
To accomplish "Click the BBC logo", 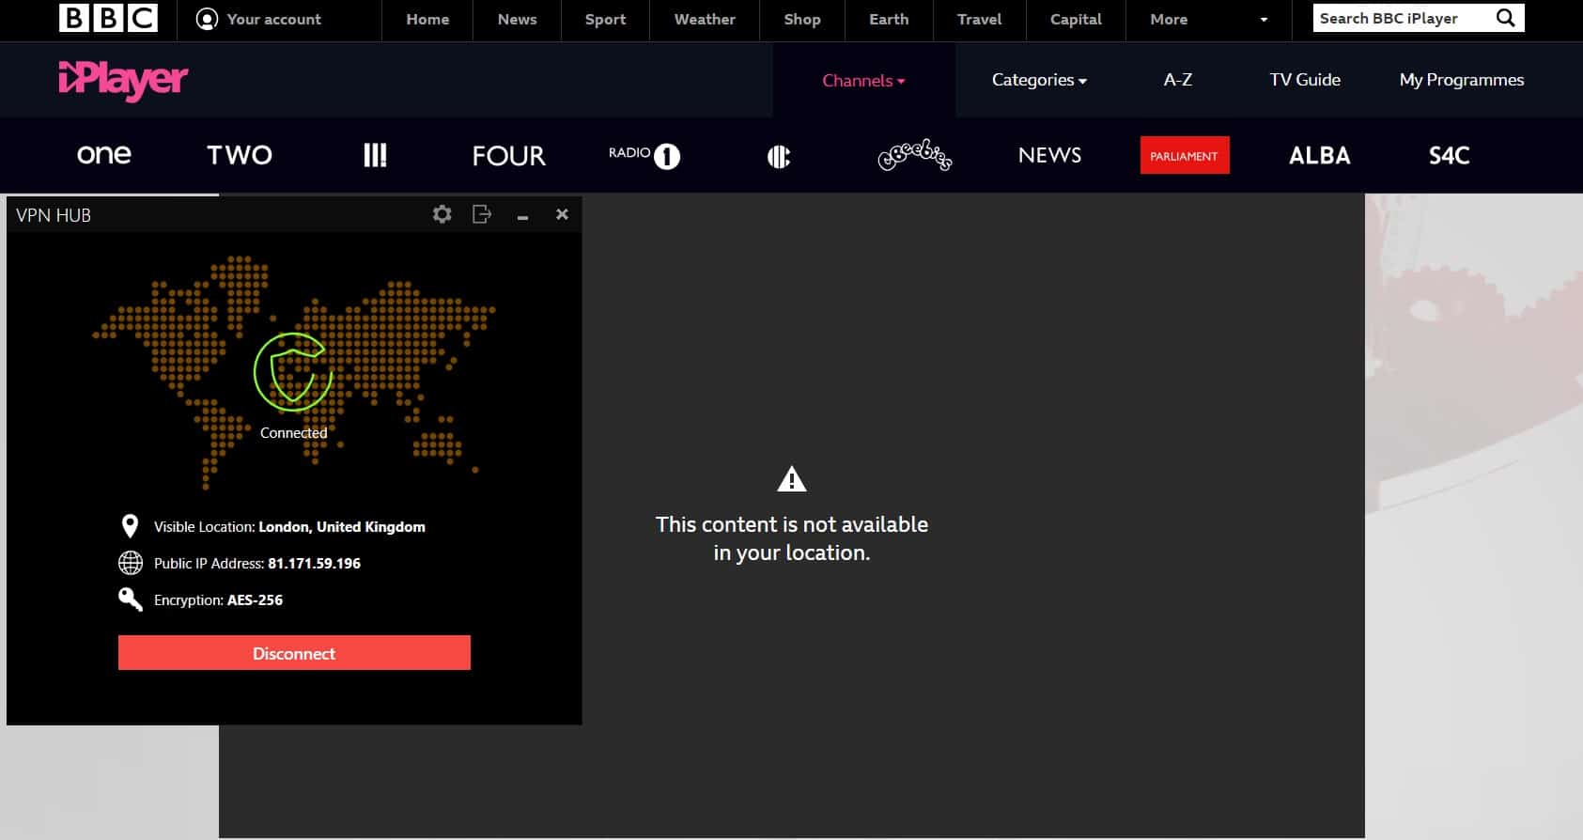I will click(x=108, y=19).
